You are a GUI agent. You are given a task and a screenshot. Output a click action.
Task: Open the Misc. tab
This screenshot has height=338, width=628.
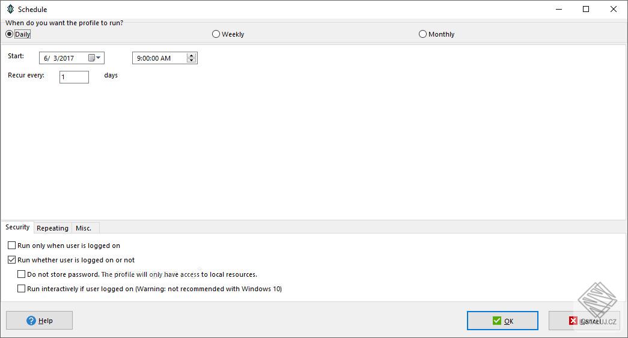pos(84,228)
